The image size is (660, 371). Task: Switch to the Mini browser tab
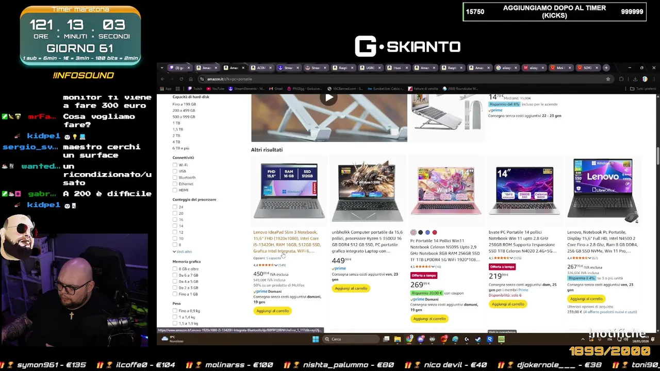(560, 68)
